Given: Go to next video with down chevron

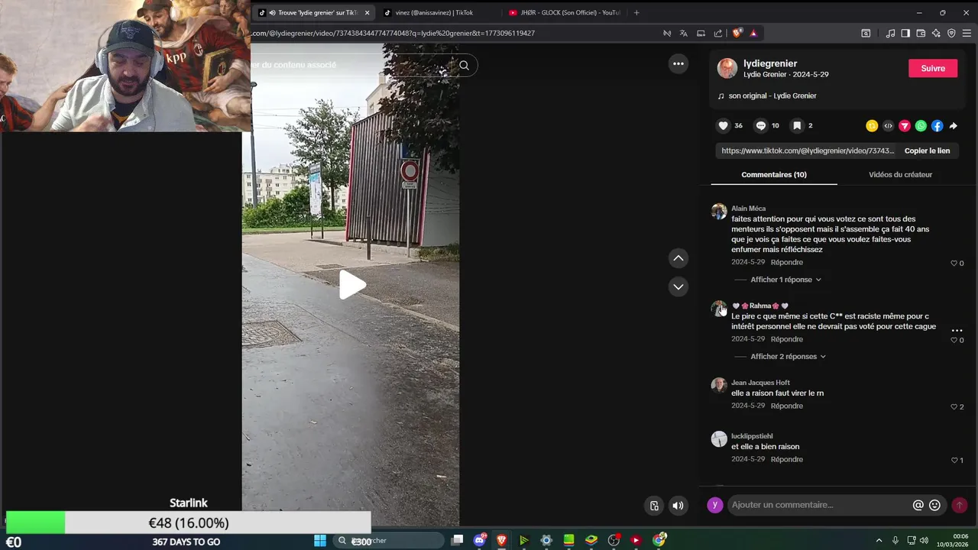Looking at the screenshot, I should (x=678, y=286).
